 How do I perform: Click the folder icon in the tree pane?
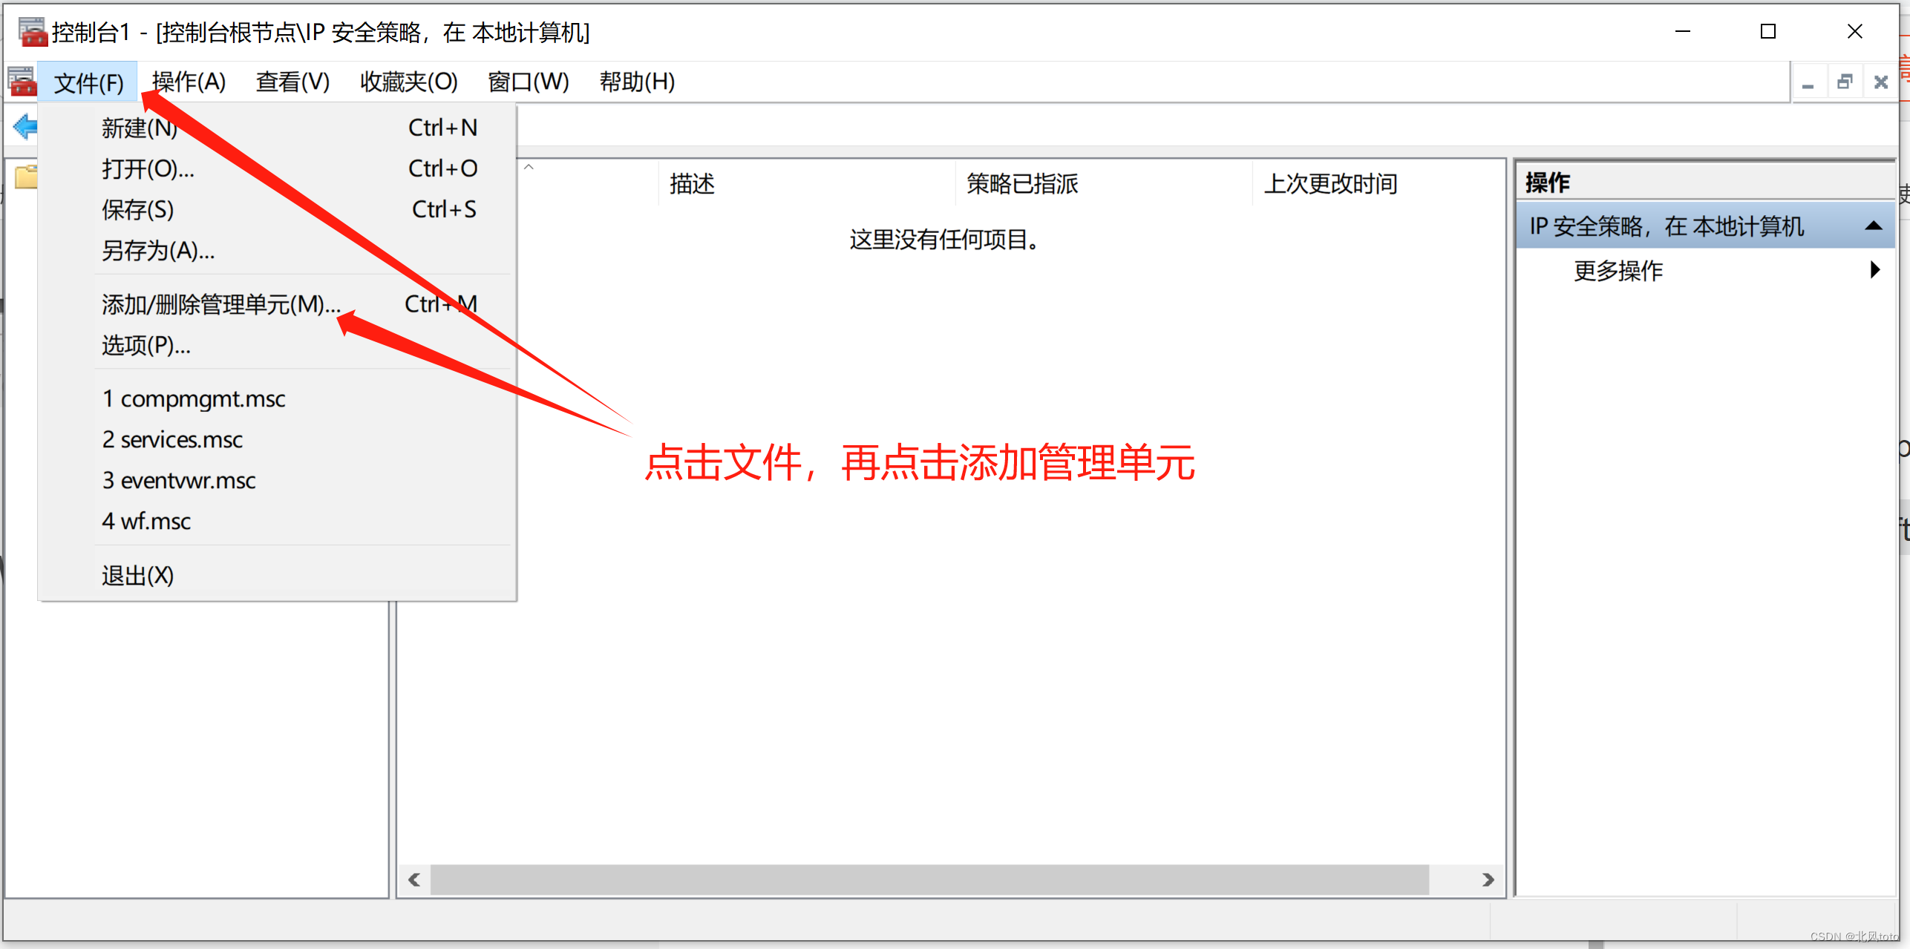point(26,177)
